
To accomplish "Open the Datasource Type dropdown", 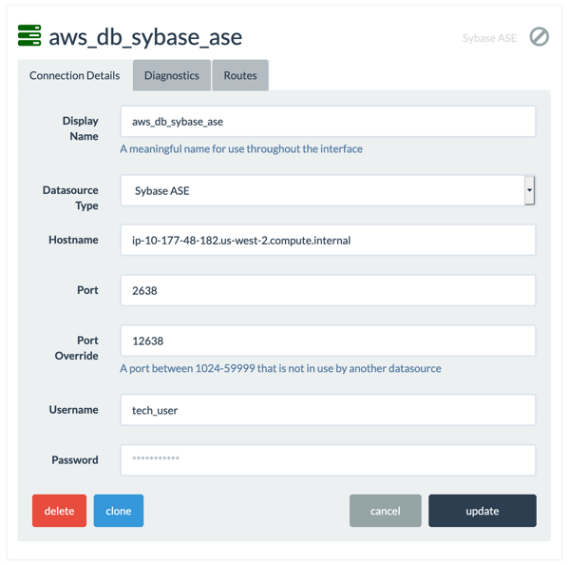I will pos(328,190).
